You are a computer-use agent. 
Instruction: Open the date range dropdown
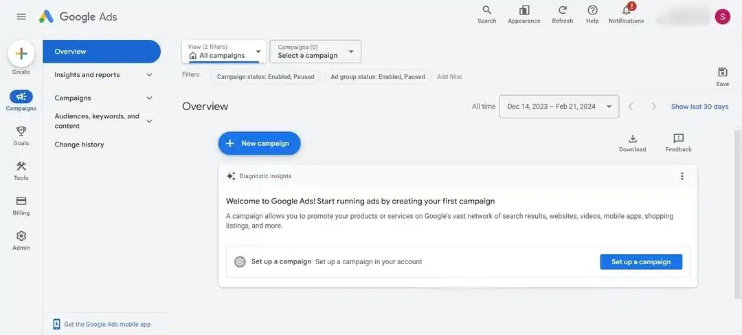(x=559, y=107)
